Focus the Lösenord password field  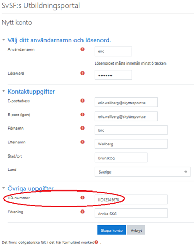point(113,75)
